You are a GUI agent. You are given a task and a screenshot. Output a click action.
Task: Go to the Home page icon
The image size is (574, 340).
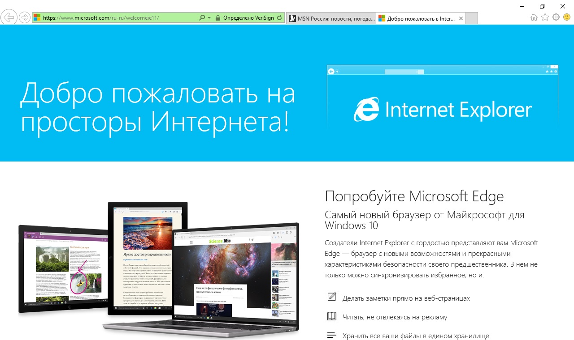click(534, 17)
